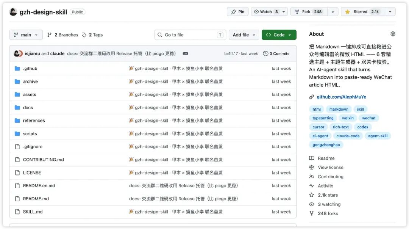Select the skill topic tag
409x229 pixels.
click(360, 109)
